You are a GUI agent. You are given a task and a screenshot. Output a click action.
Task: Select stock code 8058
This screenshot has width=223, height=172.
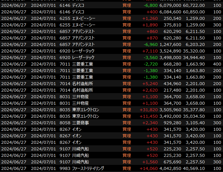click(x=64, y=123)
